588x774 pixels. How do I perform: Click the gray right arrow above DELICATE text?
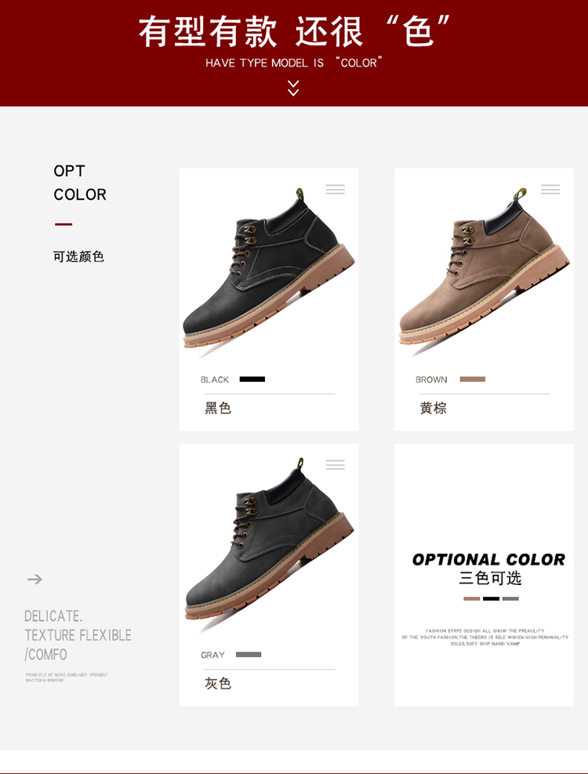click(x=34, y=579)
